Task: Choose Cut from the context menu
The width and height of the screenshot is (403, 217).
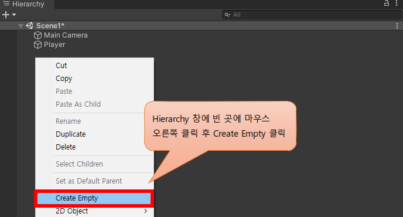Action: point(61,65)
